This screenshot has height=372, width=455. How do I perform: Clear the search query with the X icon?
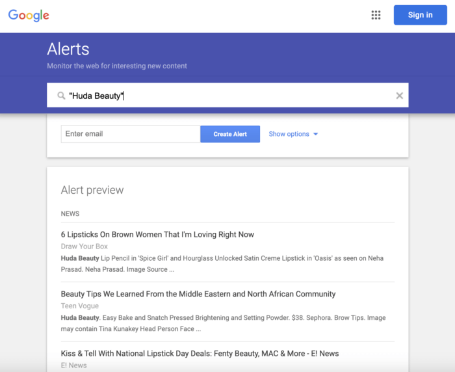pyautogui.click(x=400, y=96)
